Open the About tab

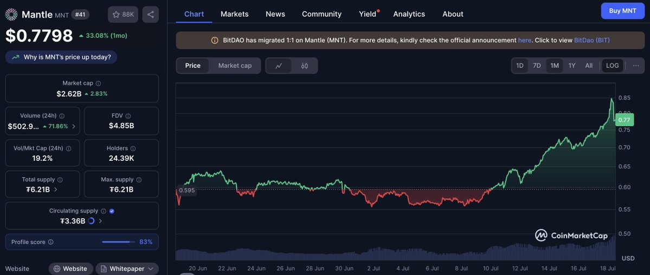[x=453, y=14]
